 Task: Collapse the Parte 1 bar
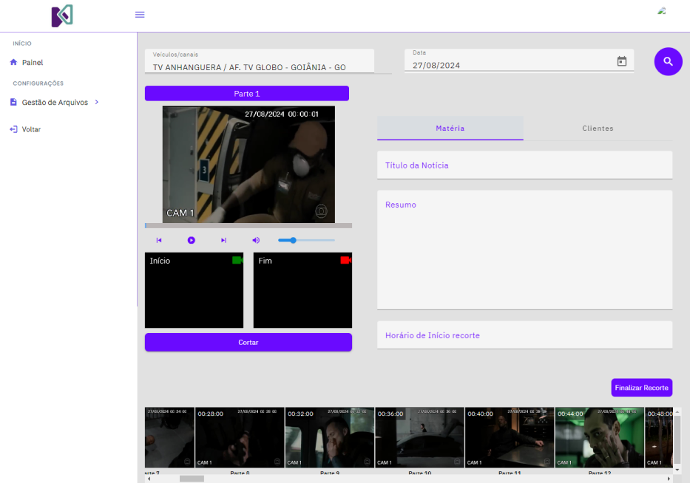click(x=246, y=94)
